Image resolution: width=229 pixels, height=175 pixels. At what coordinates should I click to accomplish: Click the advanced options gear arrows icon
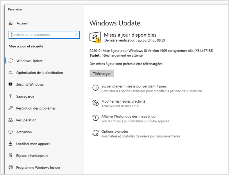point(95,133)
